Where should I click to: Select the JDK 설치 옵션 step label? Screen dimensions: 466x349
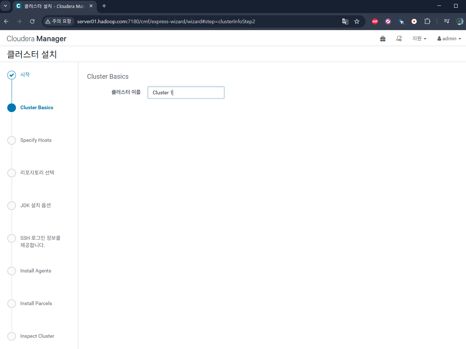(x=36, y=205)
